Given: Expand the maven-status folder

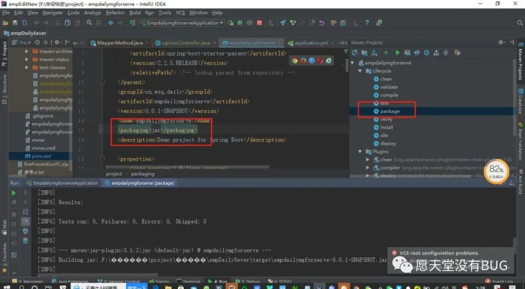Looking at the screenshot, I should tap(27, 60).
